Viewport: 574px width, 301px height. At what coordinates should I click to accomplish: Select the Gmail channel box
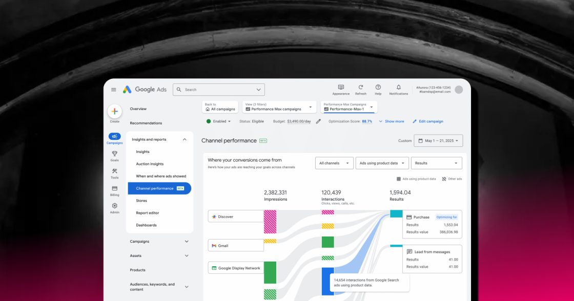[236, 245]
